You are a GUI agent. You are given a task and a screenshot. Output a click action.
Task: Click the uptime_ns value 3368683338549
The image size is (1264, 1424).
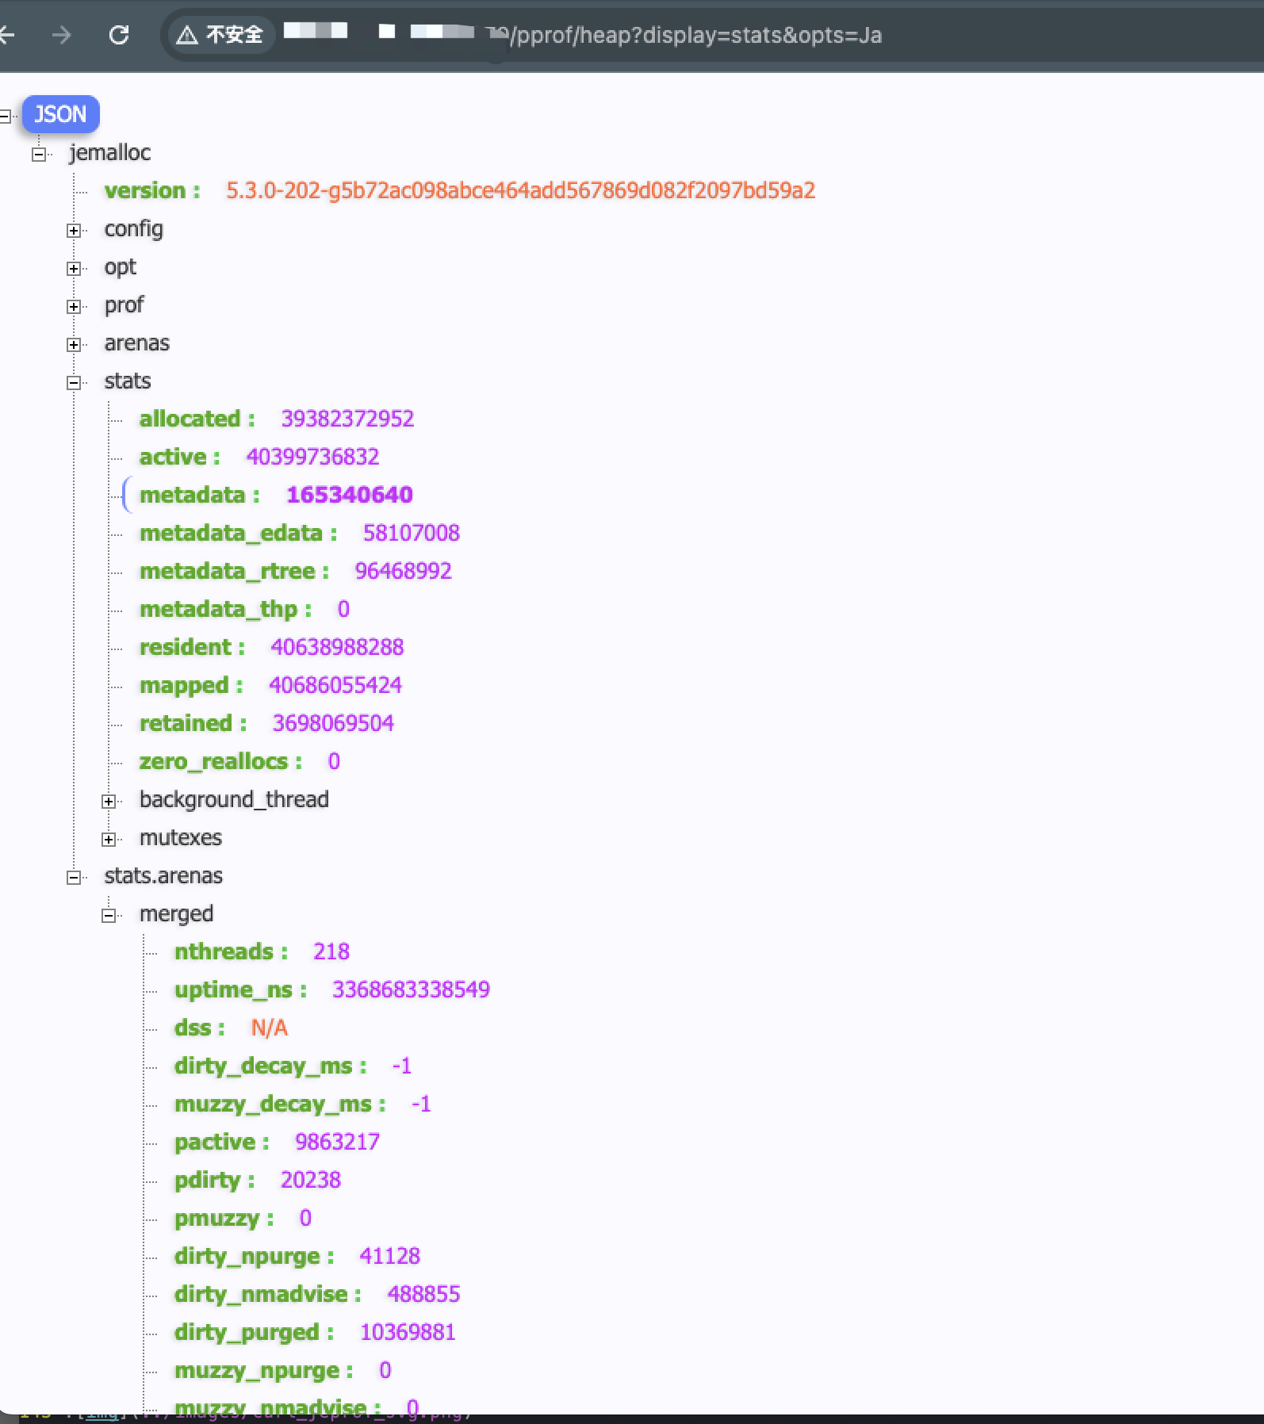point(411,990)
